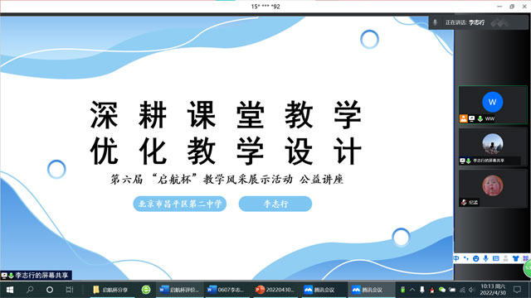Select the 李志行 screen sharing participant tile
Screen dimensions: 531x298
point(492,147)
